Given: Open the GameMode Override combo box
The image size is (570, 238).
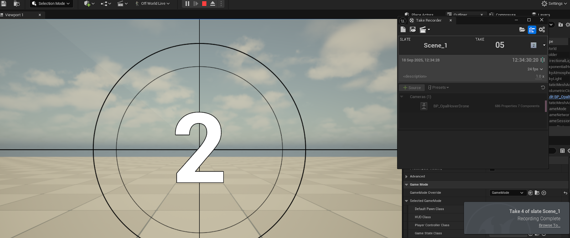Looking at the screenshot, I should (508, 193).
